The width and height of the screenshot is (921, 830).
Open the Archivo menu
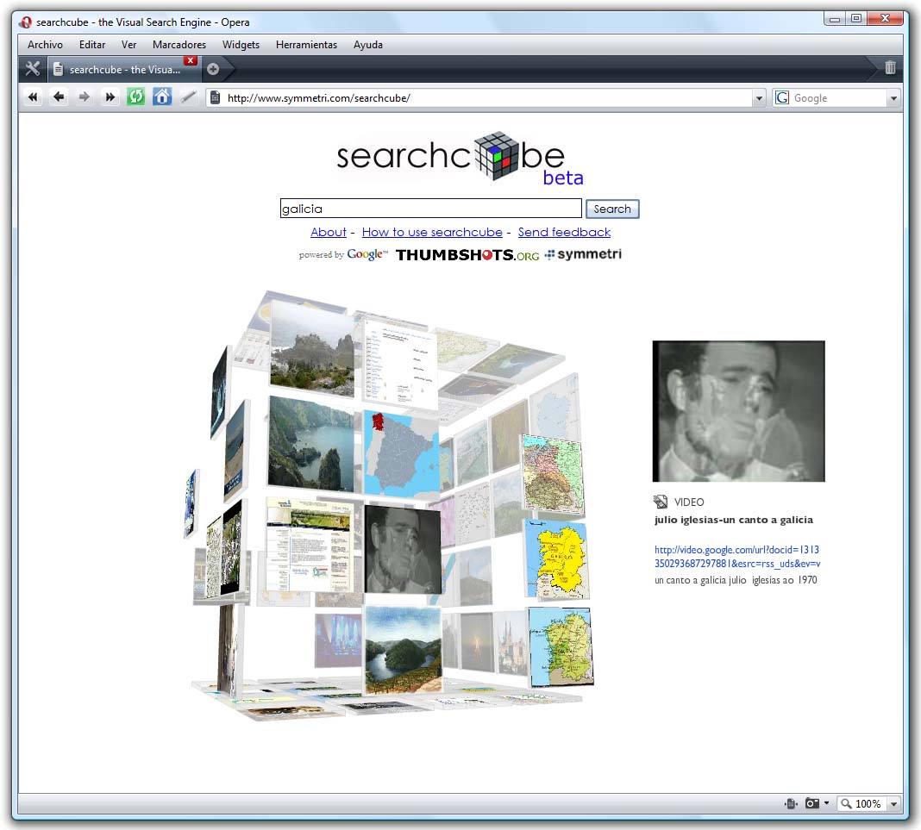coord(45,45)
